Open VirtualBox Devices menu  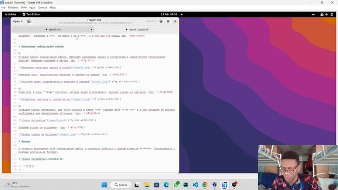point(42,7)
